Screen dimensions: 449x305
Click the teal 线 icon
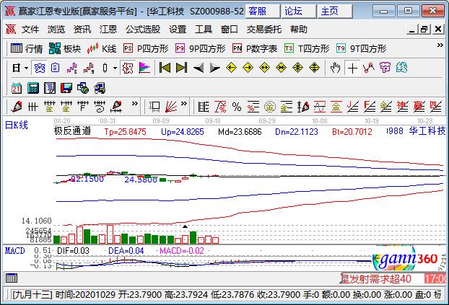pos(402,68)
